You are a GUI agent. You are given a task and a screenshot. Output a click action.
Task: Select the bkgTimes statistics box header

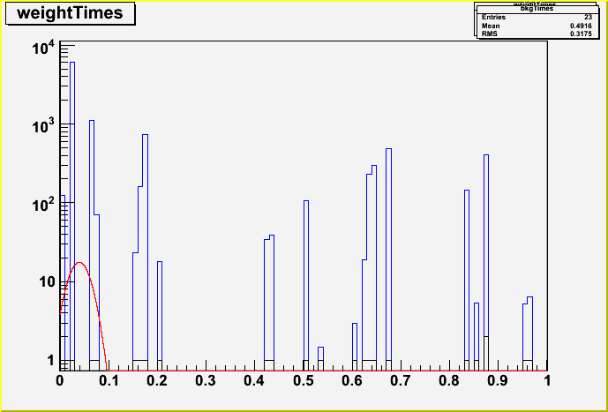pos(537,8)
